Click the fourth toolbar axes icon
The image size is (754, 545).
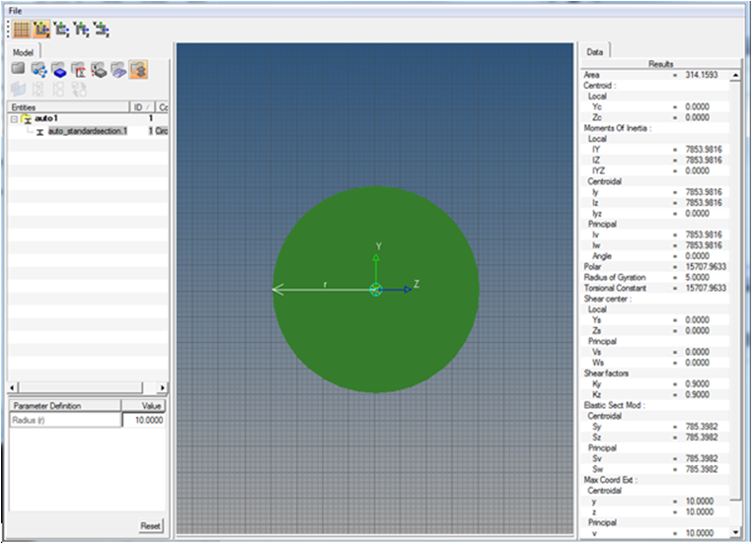pyautogui.click(x=81, y=30)
